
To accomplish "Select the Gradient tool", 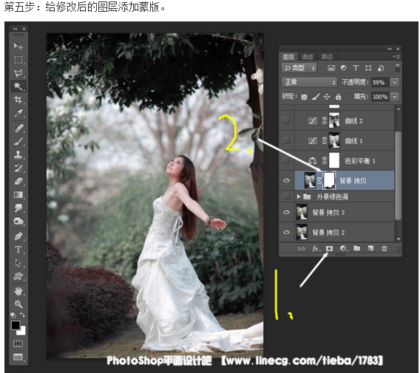I will click(18, 194).
